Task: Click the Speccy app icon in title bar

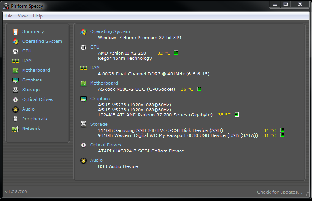Action: 6,6
